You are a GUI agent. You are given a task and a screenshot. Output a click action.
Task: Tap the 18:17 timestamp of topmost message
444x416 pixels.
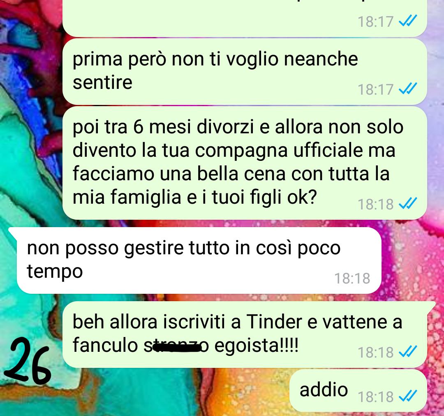375,21
